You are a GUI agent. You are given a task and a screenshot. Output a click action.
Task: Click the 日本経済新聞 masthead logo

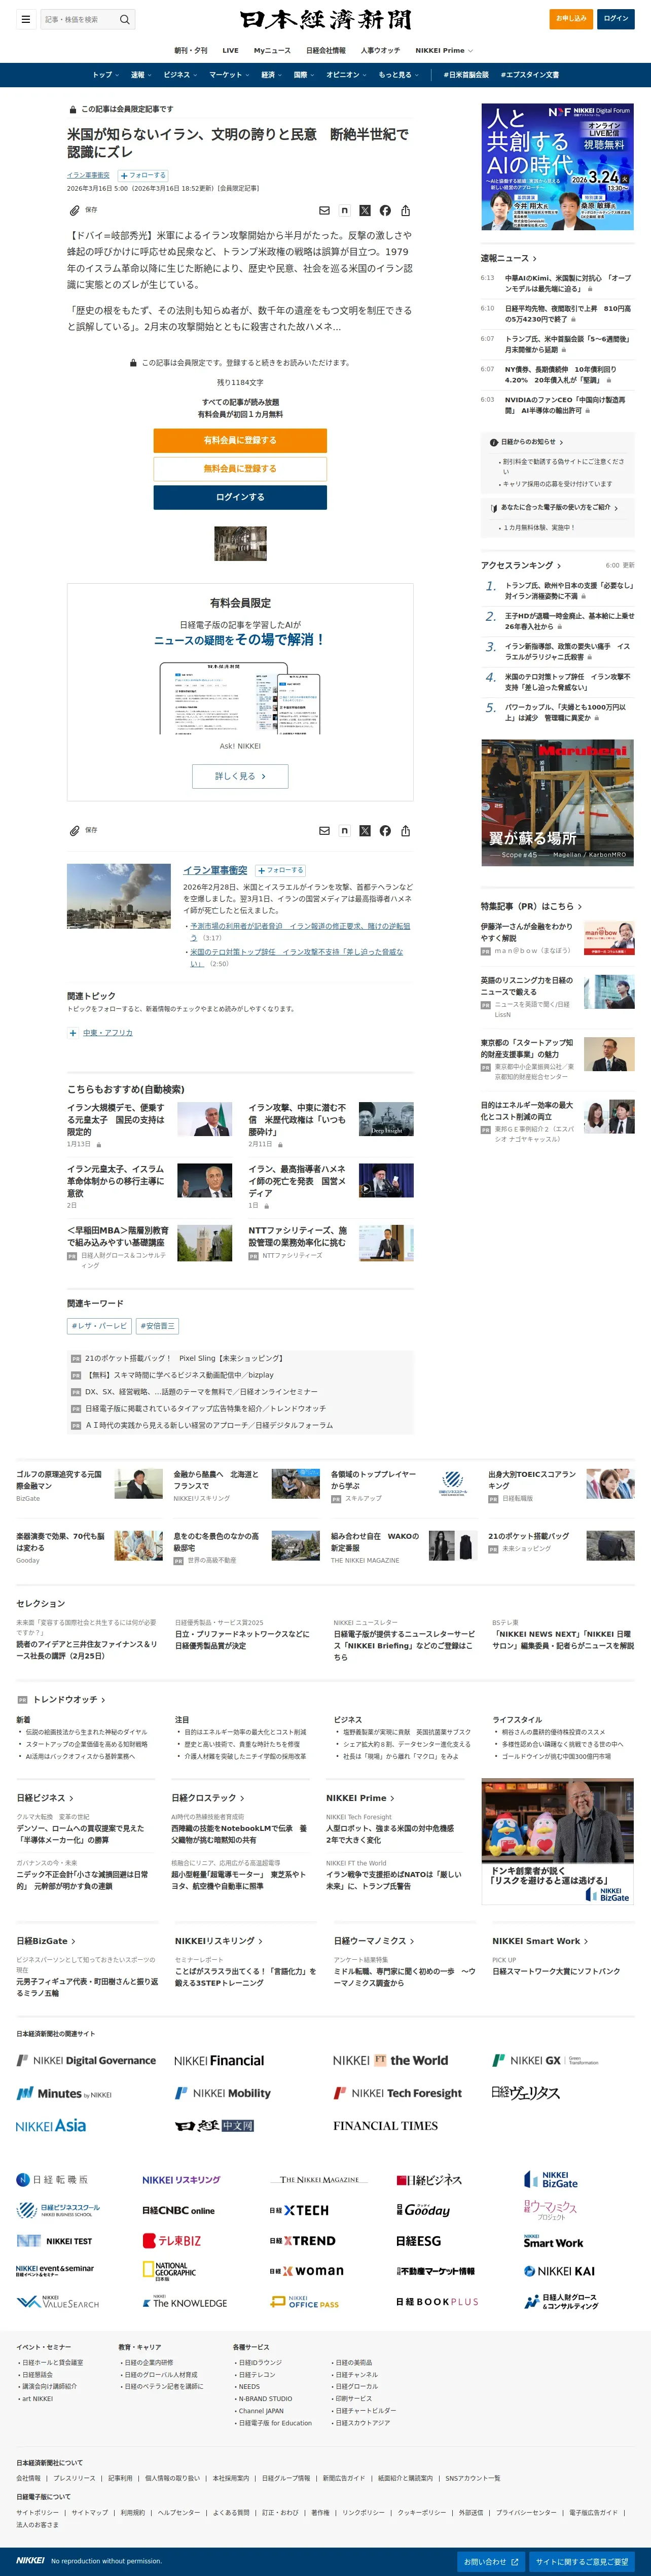click(325, 20)
